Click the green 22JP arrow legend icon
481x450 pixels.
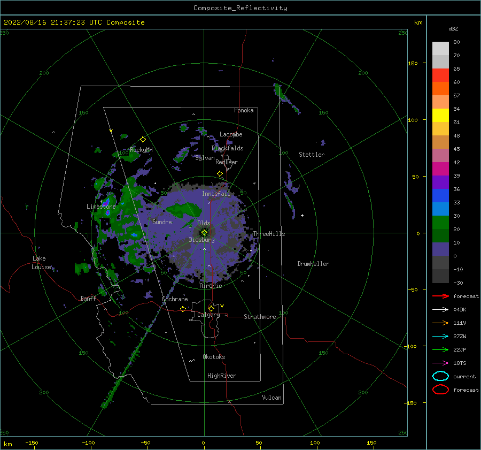(440, 349)
